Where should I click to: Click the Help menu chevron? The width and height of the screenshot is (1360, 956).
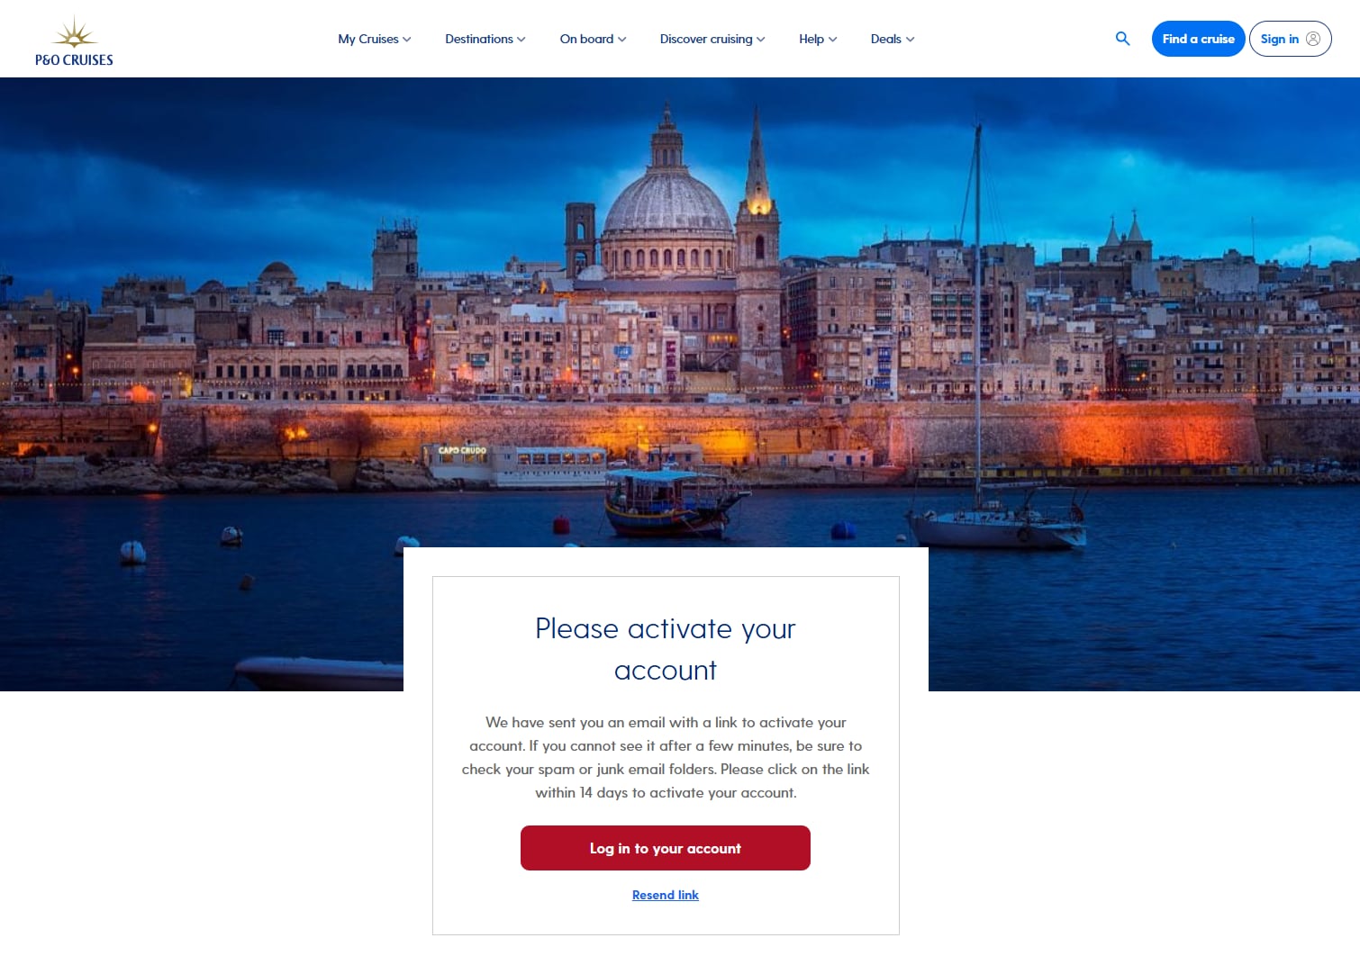point(833,40)
